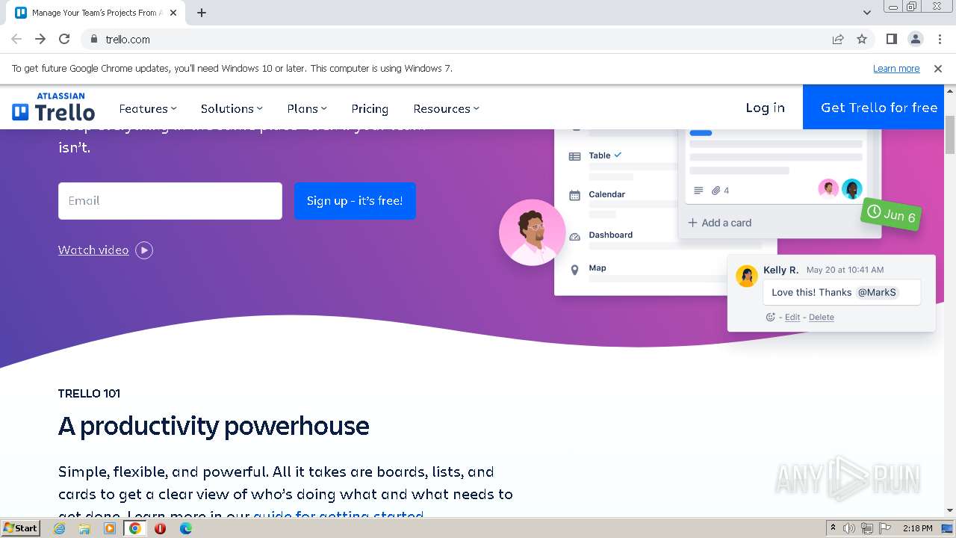
Task: Expand the Resources dropdown menu
Action: [x=446, y=109]
